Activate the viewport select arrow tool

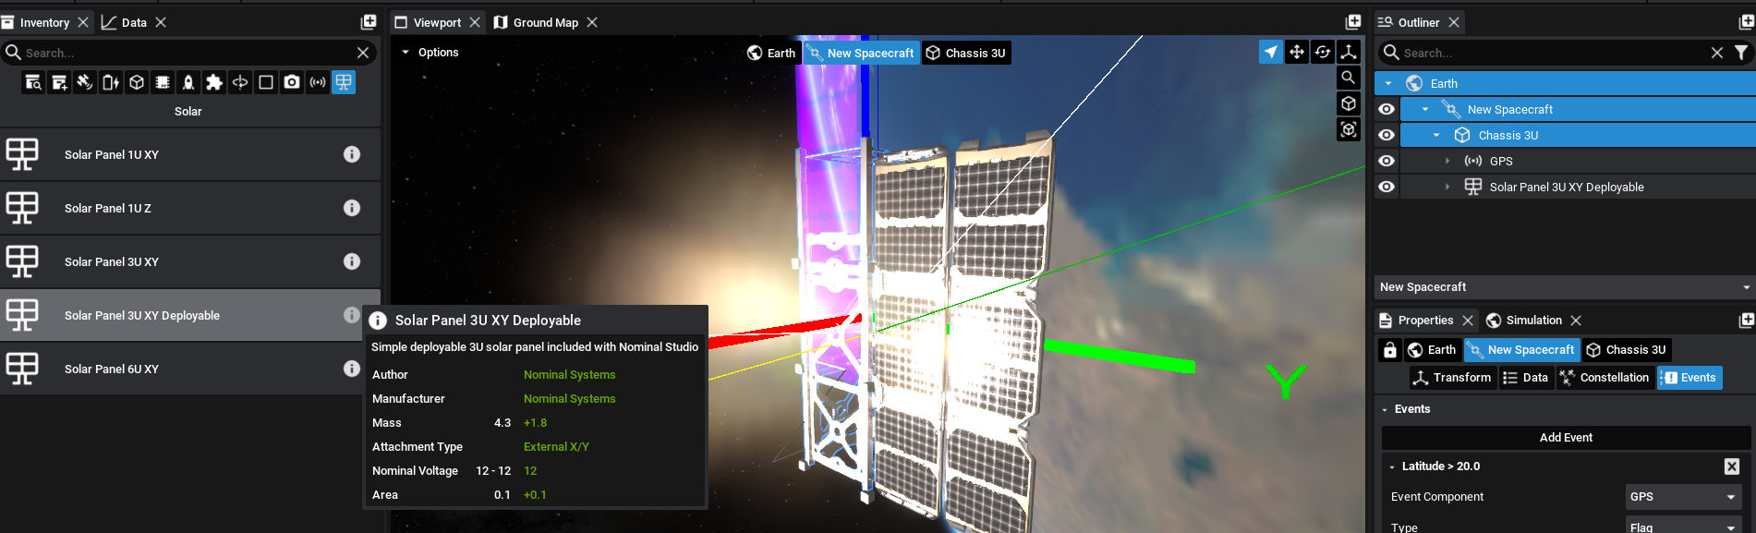coord(1271,52)
